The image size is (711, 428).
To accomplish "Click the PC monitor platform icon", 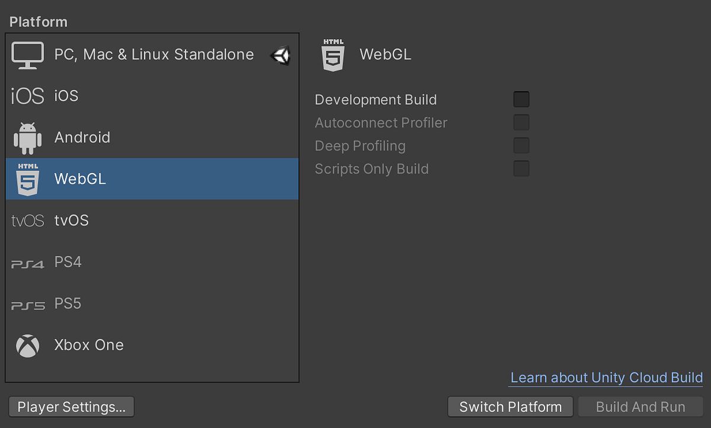I will (x=27, y=55).
